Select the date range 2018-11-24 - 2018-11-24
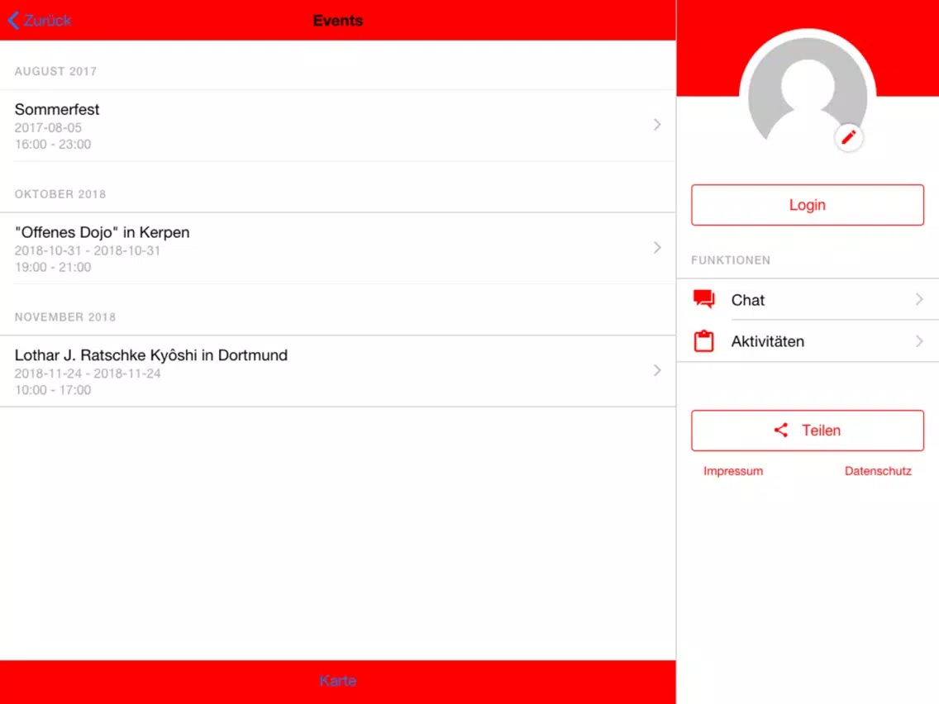 [88, 373]
